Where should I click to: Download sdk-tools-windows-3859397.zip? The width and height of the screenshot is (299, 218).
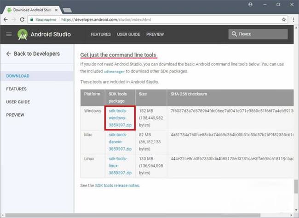coord(120,118)
